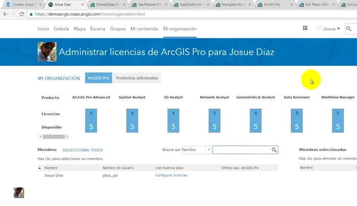Click the sort arrow beside Nombre
The image size is (357, 206).
tap(40, 168)
